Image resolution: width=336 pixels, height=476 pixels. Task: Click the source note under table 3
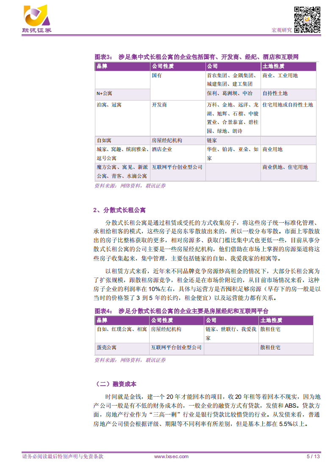(130, 186)
